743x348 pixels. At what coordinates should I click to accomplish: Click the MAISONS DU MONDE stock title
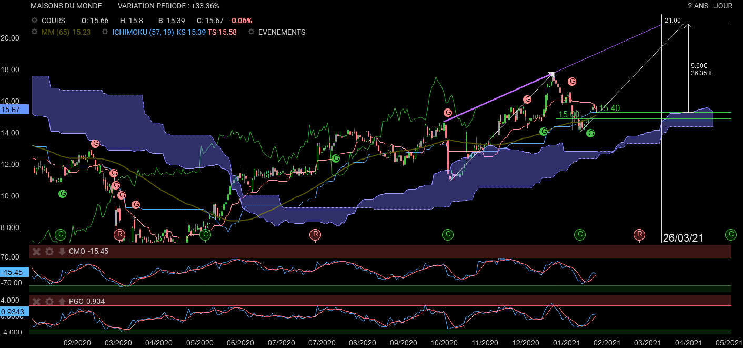(x=66, y=6)
